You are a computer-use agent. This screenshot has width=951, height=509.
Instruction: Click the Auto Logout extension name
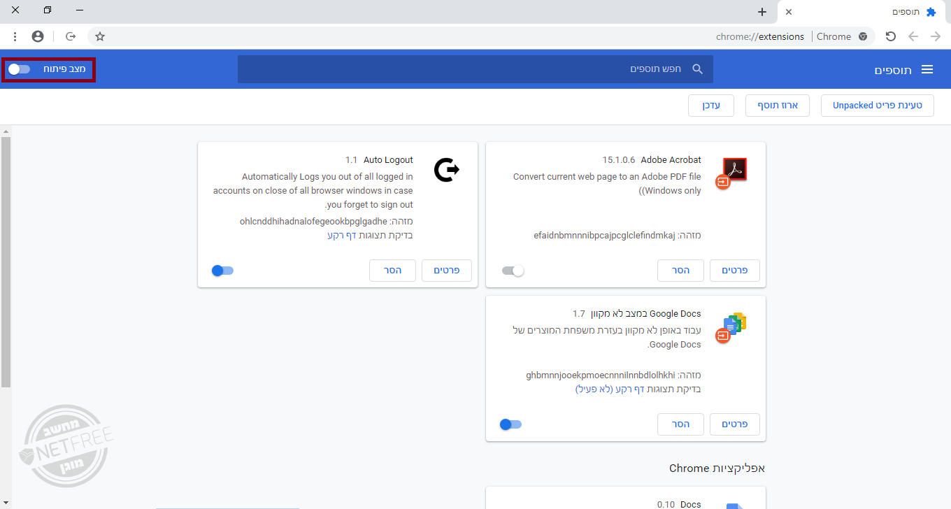(388, 160)
